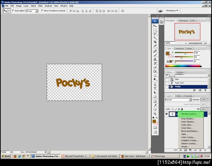Select the Brush tool
Viewport: 212px width, 166px height.
(155, 55)
